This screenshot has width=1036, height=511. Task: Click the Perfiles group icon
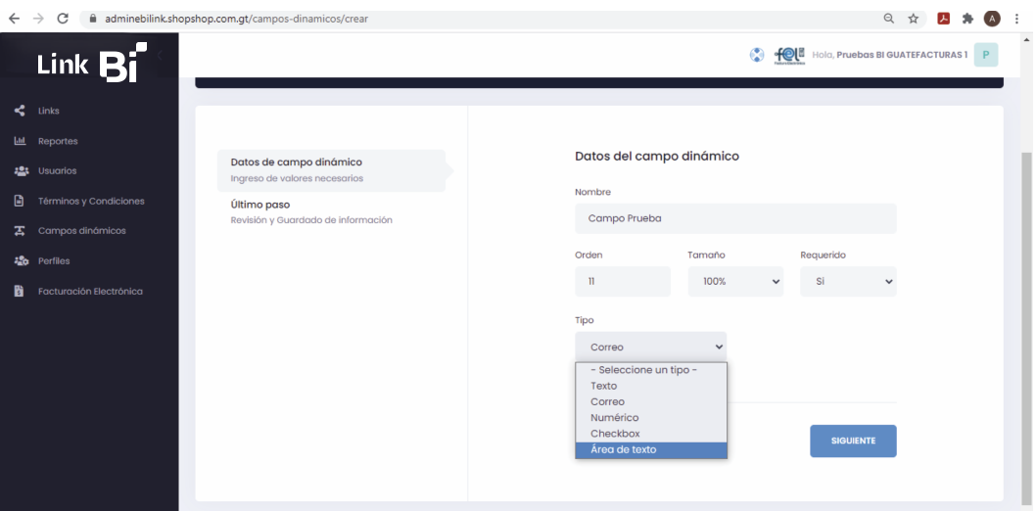point(20,261)
